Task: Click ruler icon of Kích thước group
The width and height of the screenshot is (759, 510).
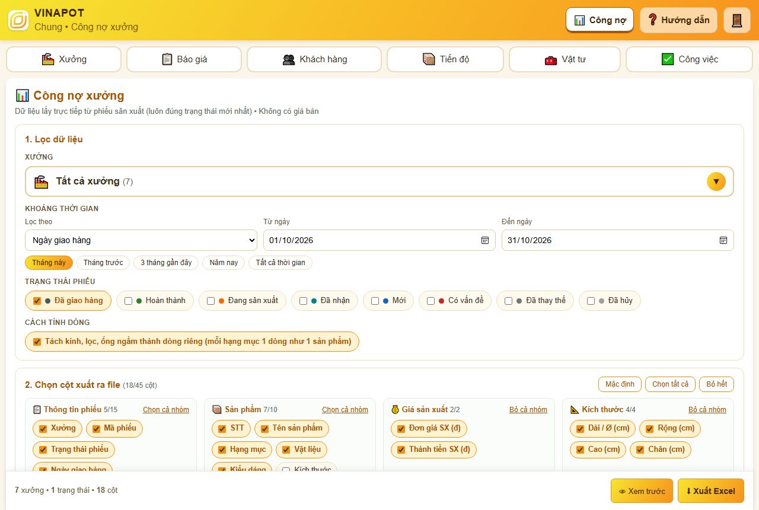Action: tap(575, 409)
